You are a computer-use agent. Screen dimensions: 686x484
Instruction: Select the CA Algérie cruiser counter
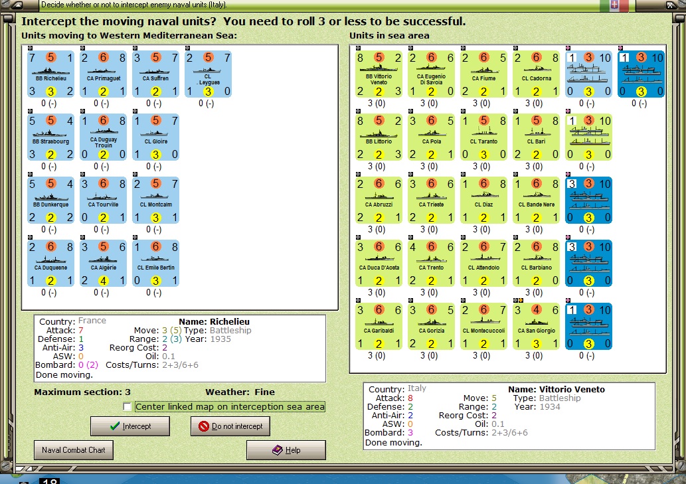[x=103, y=263]
